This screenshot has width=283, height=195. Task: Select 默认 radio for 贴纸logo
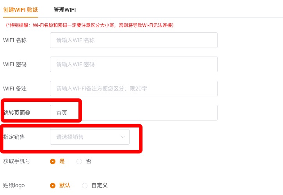click(53, 185)
